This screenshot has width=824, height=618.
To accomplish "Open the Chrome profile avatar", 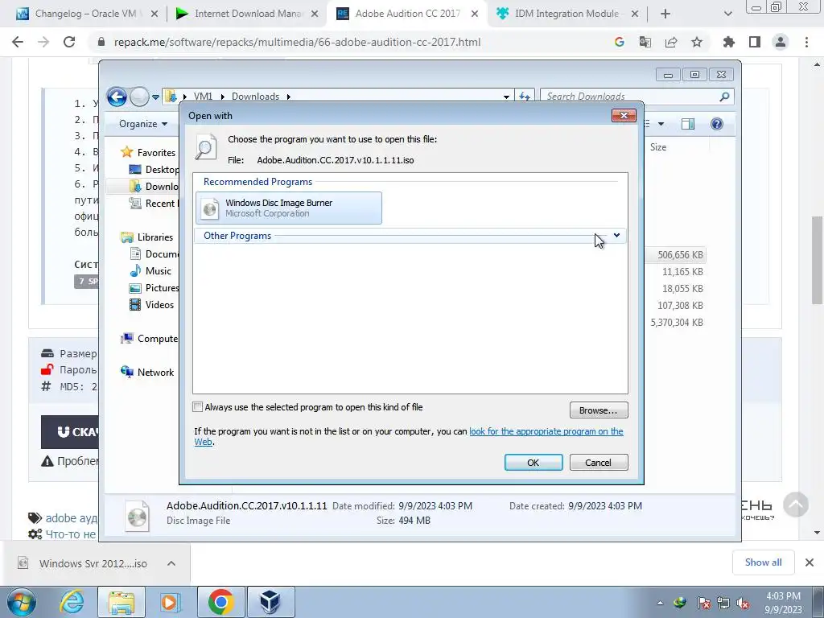I will click(x=781, y=42).
